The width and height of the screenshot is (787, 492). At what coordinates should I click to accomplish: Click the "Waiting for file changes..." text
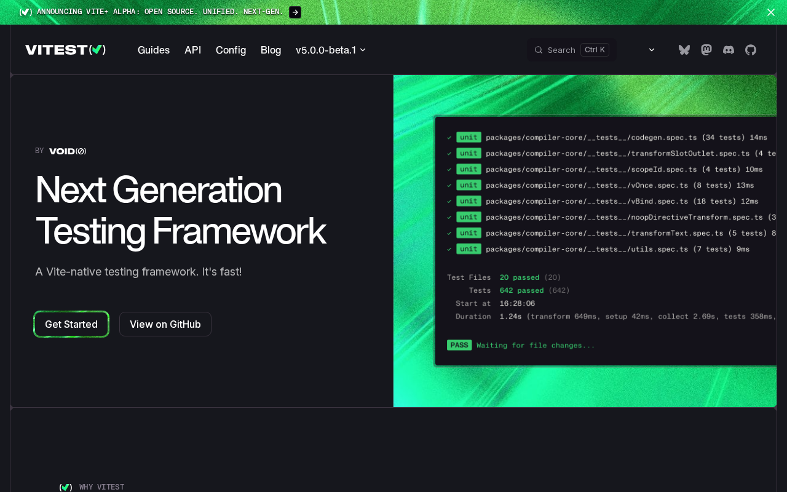536,346
